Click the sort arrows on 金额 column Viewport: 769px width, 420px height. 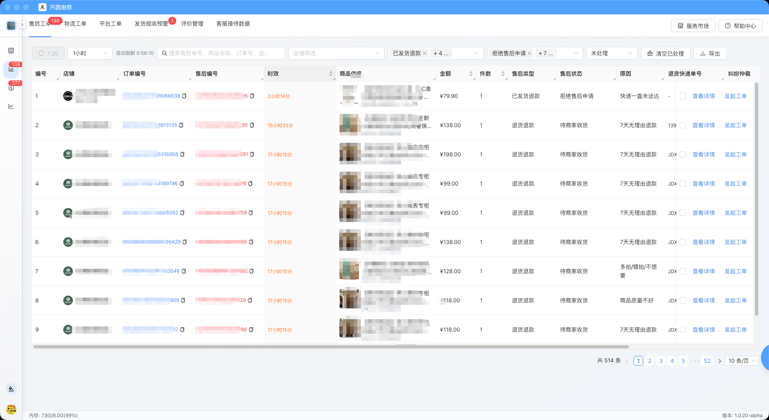point(471,74)
